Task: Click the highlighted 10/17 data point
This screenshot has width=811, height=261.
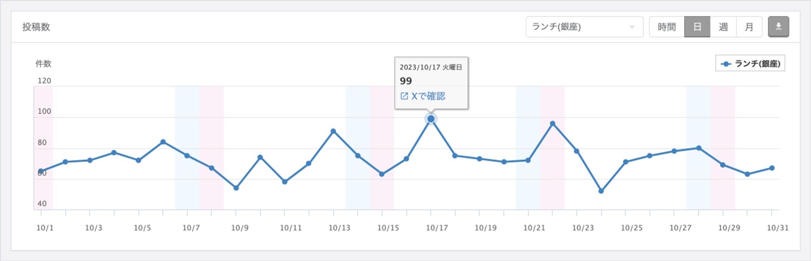Action: point(431,119)
